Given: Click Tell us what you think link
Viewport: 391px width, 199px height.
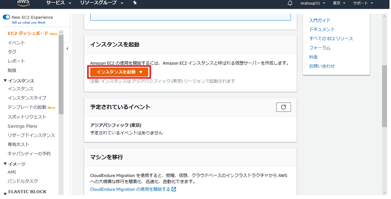Looking at the screenshot, I should [x=29, y=23].
